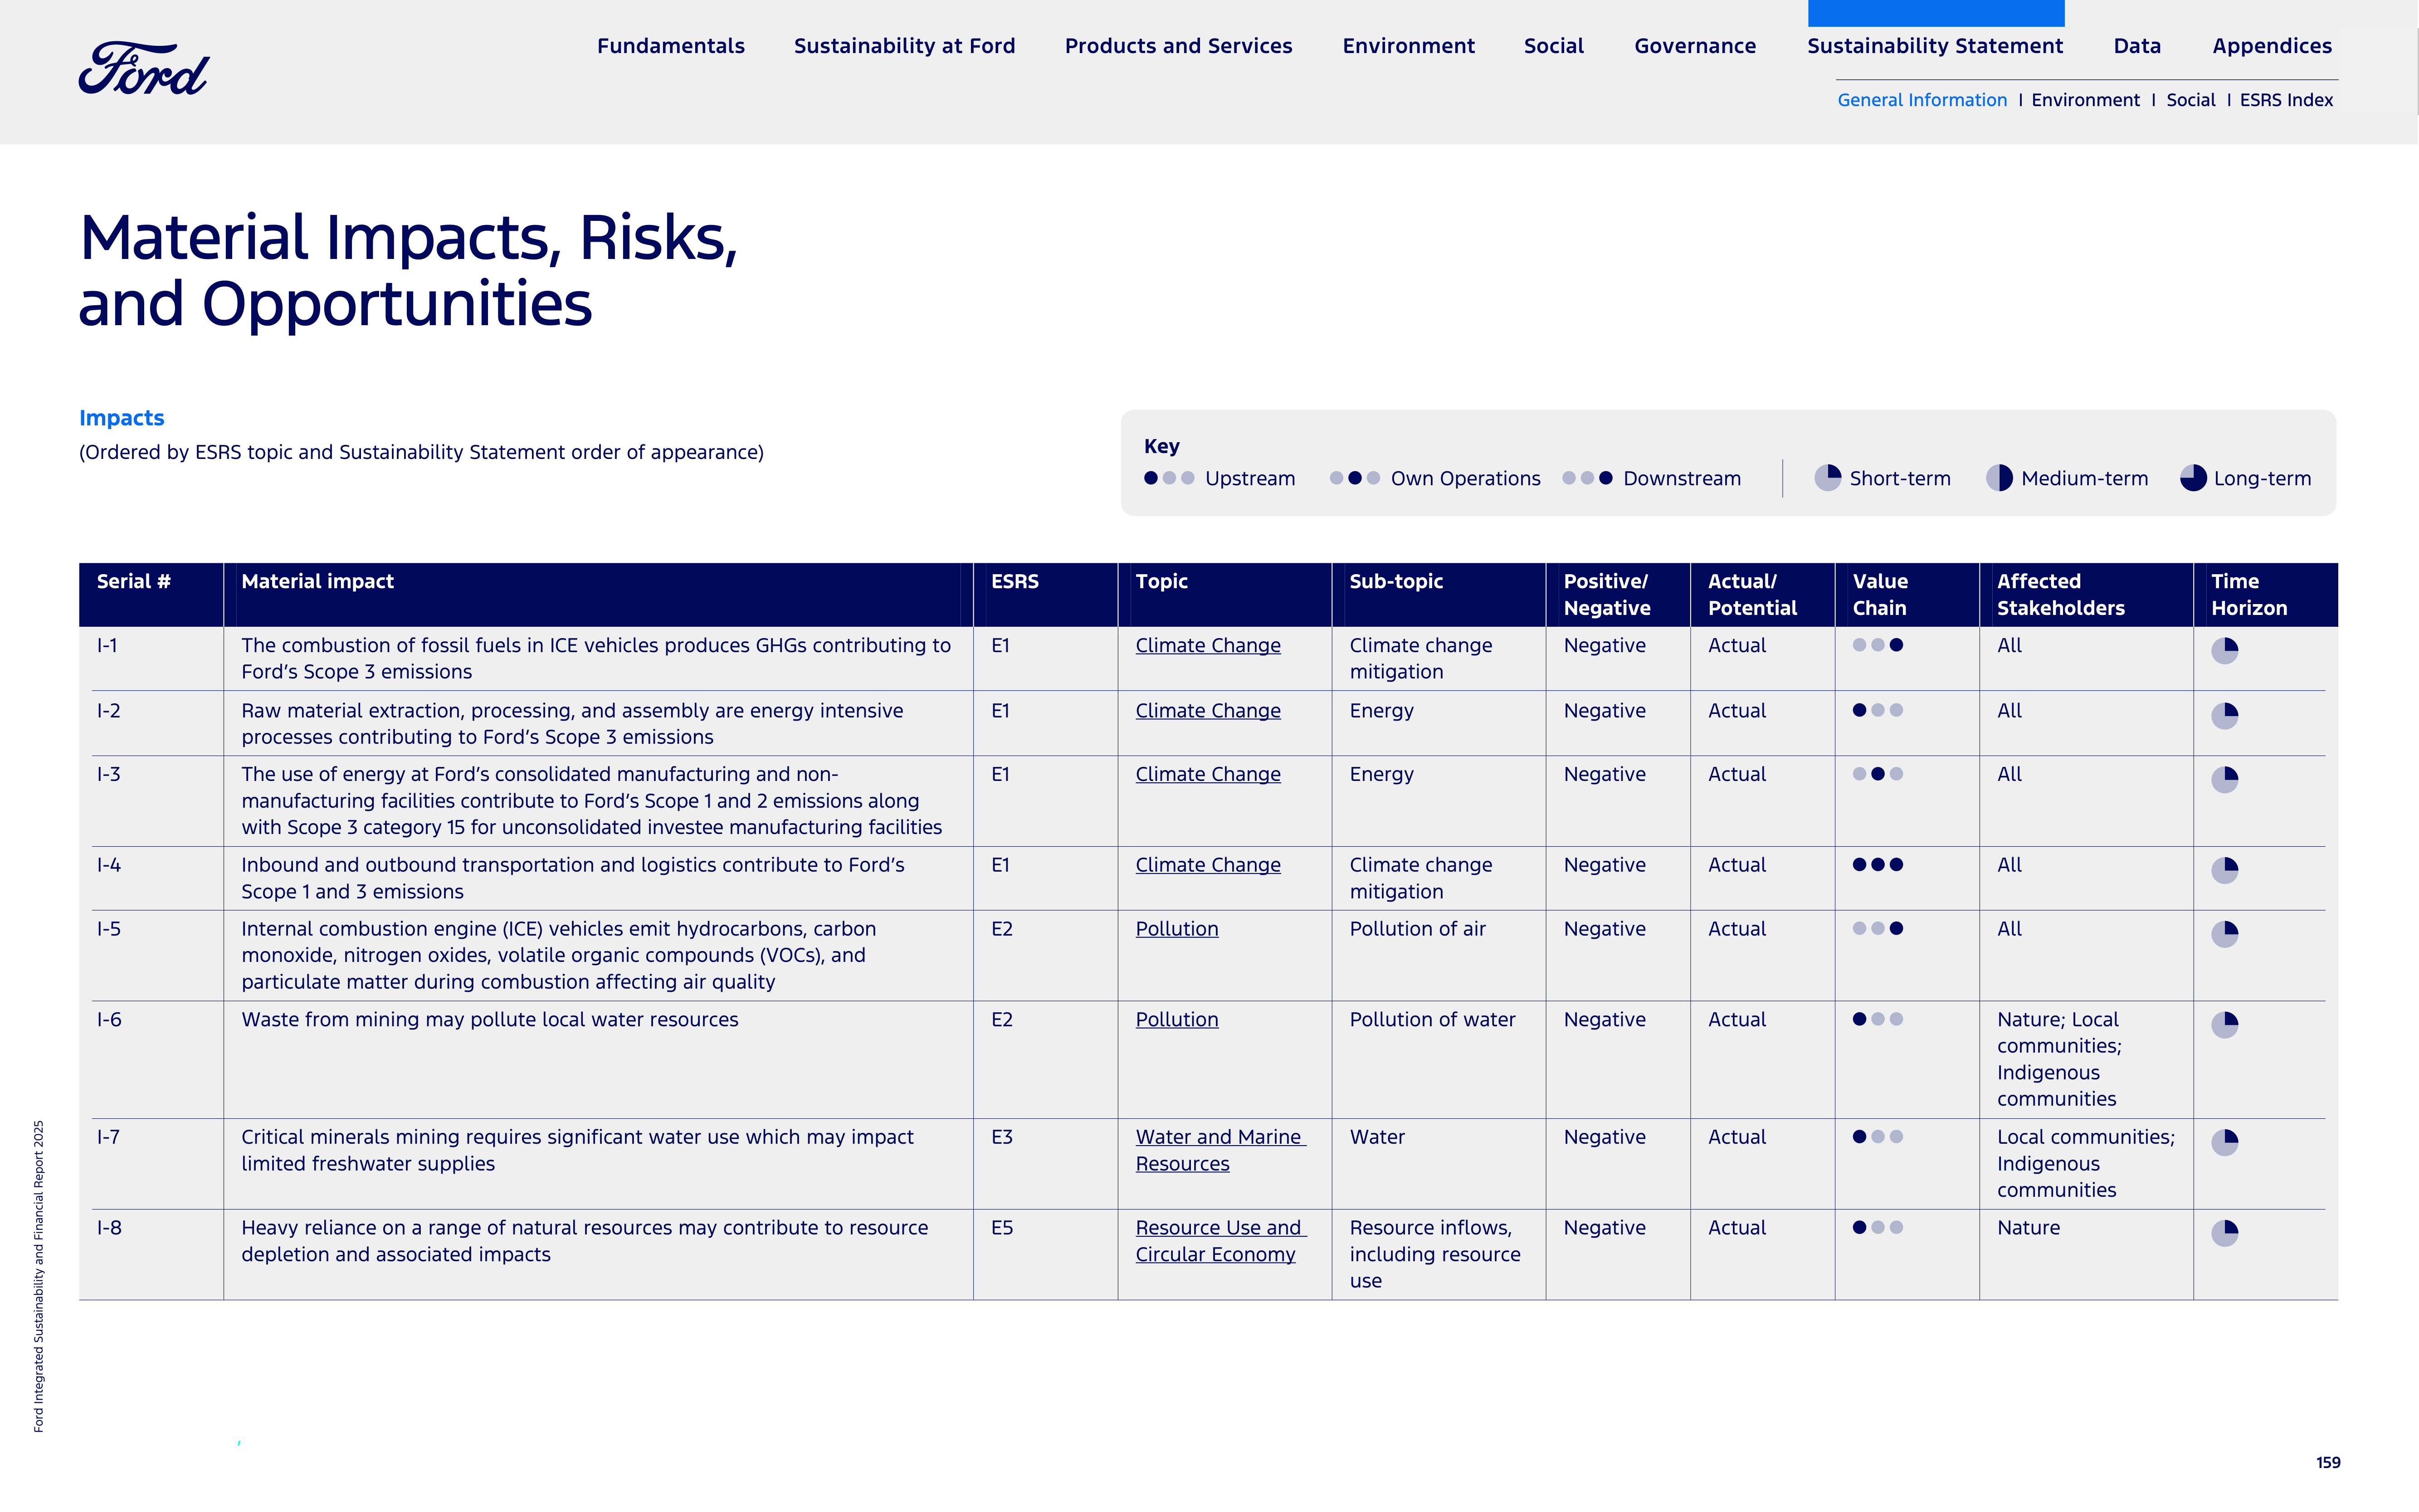2419x1512 pixels.
Task: Click time horizon pie icon in row I-3
Action: pos(2224,780)
